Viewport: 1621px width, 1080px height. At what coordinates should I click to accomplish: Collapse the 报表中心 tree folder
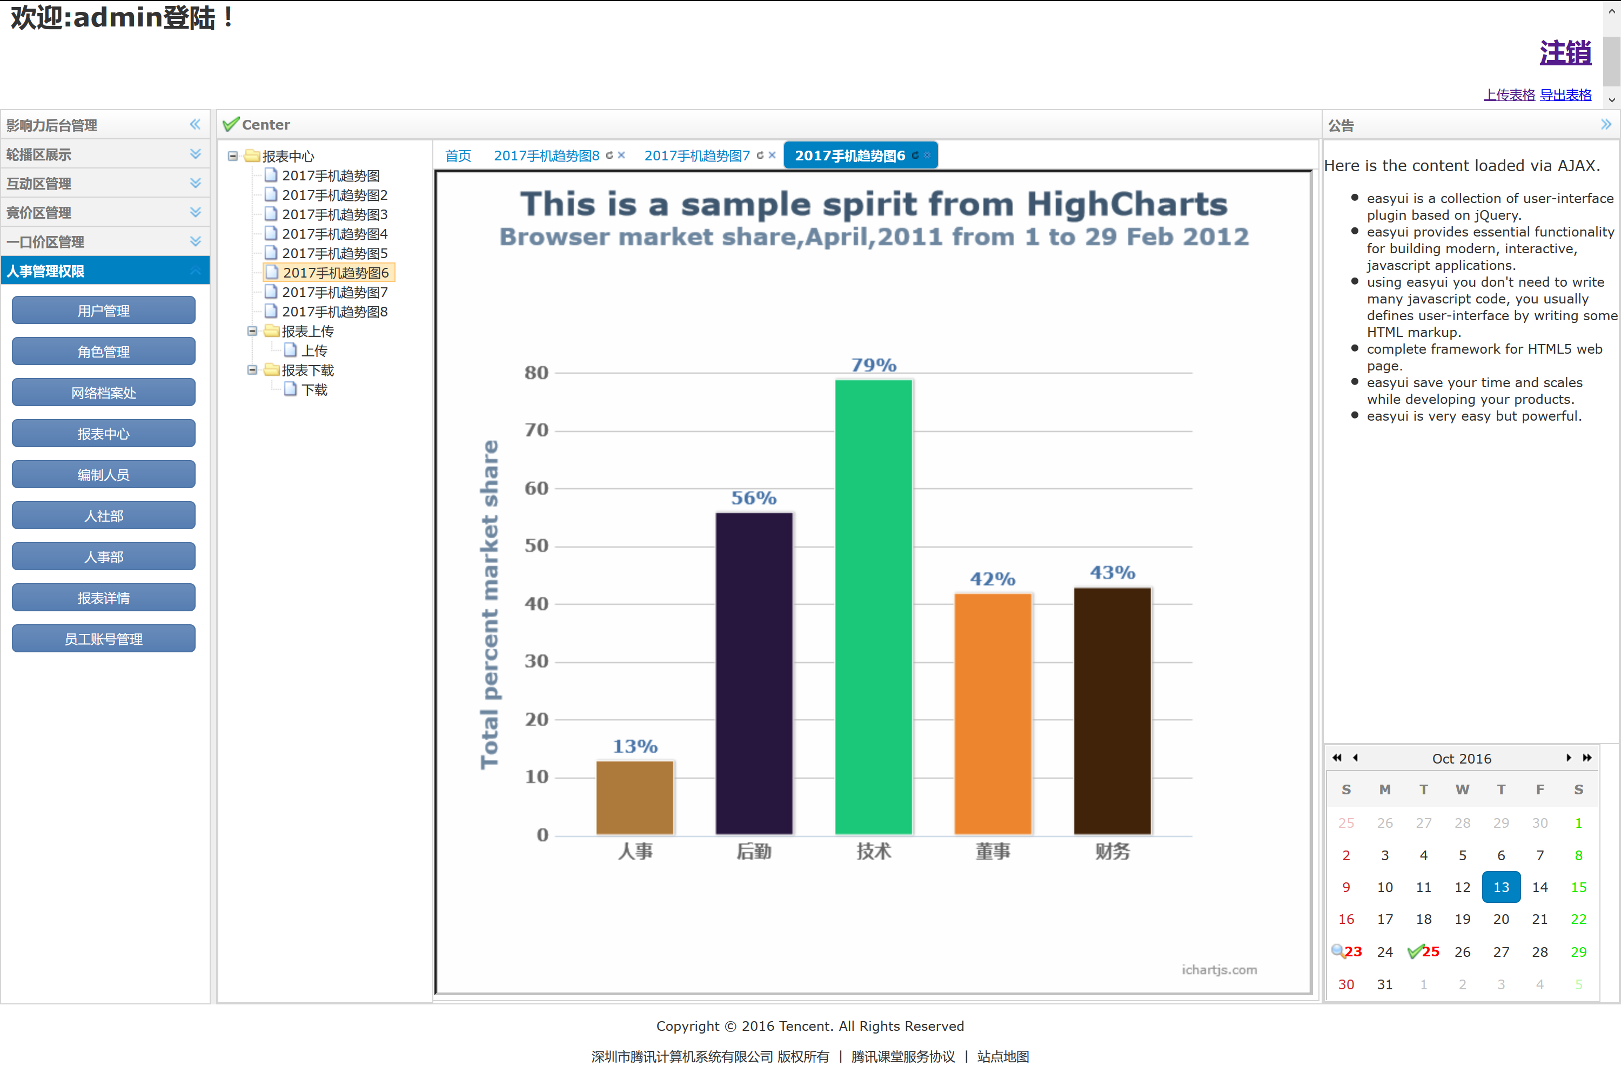[233, 157]
